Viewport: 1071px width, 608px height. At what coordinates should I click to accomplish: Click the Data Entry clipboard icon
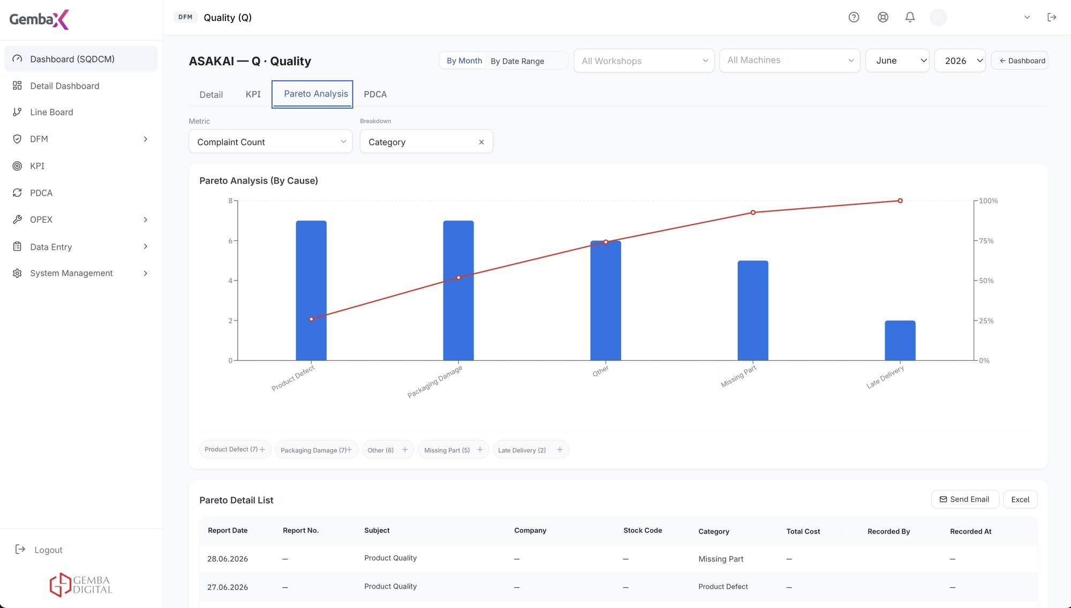[x=17, y=247]
